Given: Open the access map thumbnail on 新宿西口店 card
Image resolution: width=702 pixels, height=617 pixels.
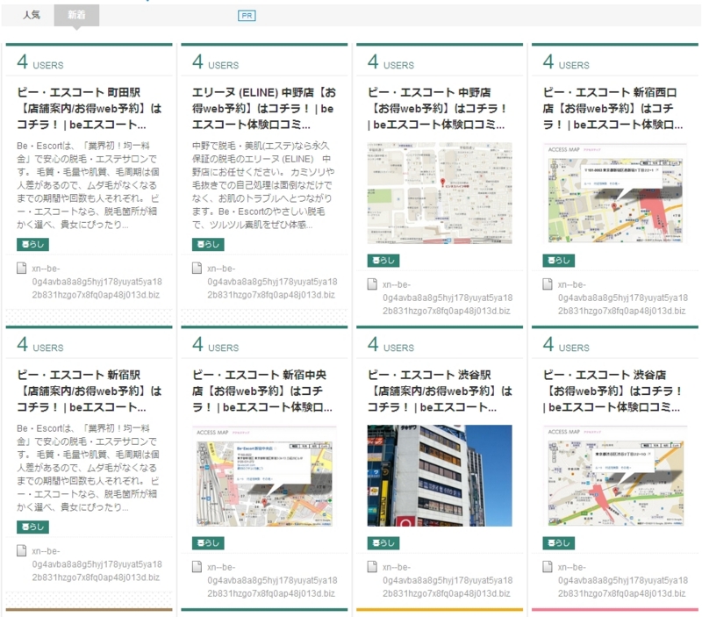Looking at the screenshot, I should point(615,193).
